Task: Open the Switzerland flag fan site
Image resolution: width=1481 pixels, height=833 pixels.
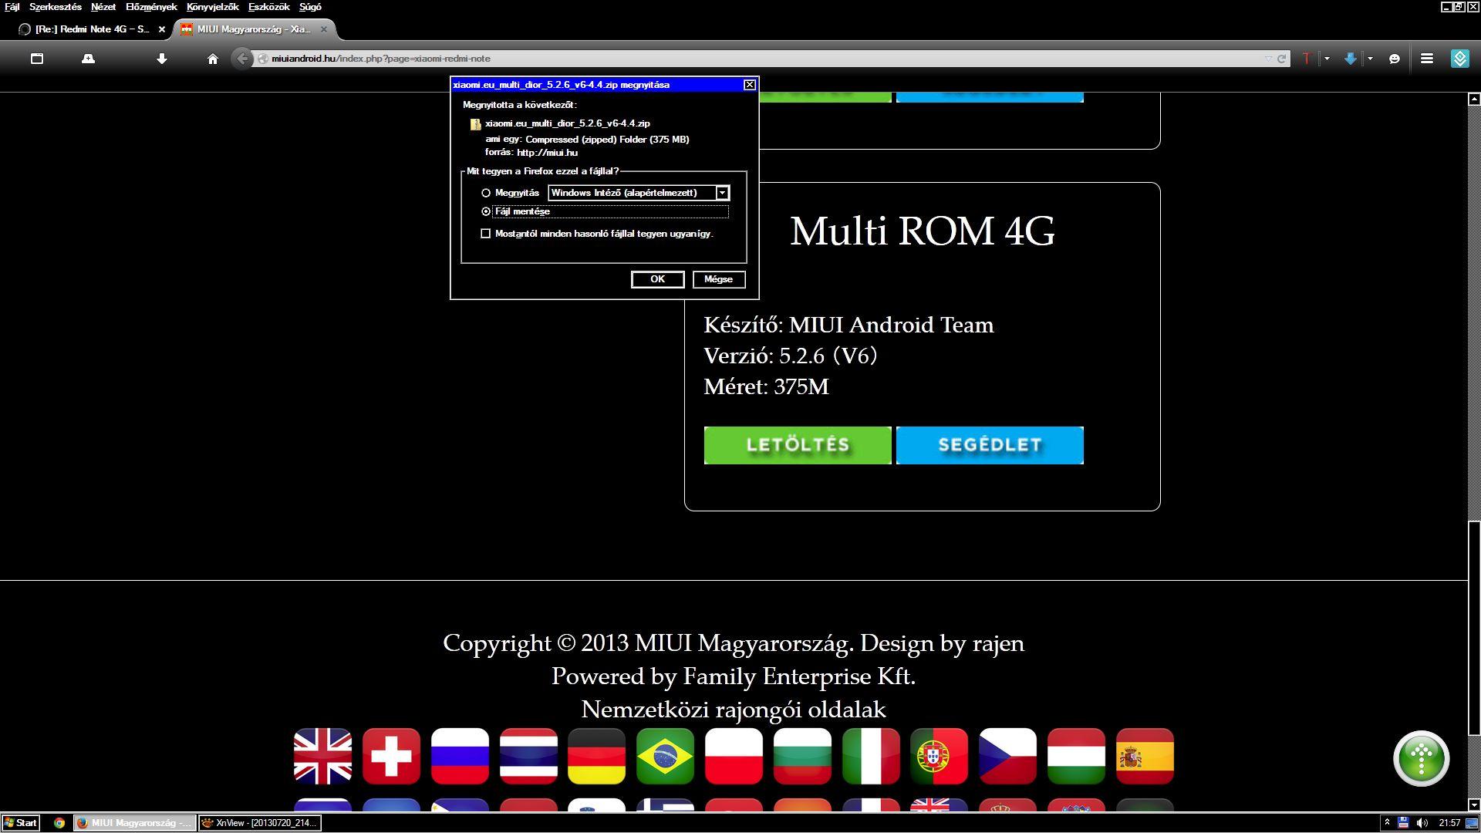Action: tap(392, 756)
